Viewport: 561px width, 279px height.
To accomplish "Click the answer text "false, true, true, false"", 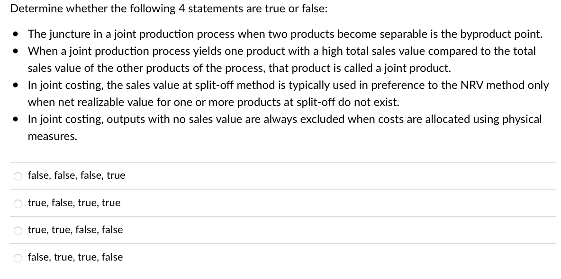I will [x=75, y=257].
